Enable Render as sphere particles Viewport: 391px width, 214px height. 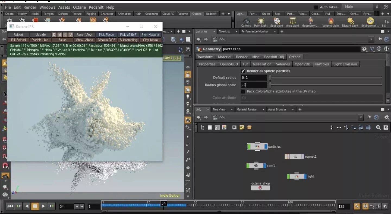pyautogui.click(x=243, y=71)
